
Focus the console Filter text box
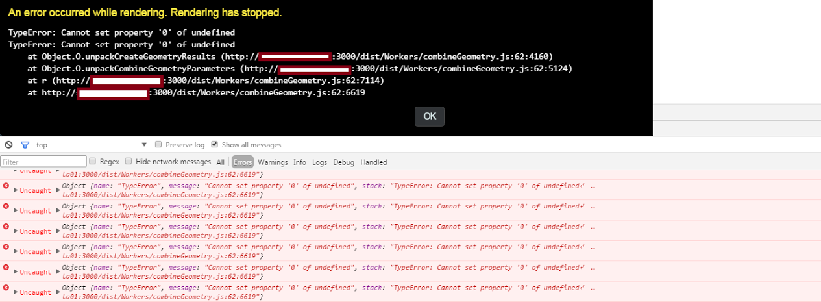tap(43, 161)
